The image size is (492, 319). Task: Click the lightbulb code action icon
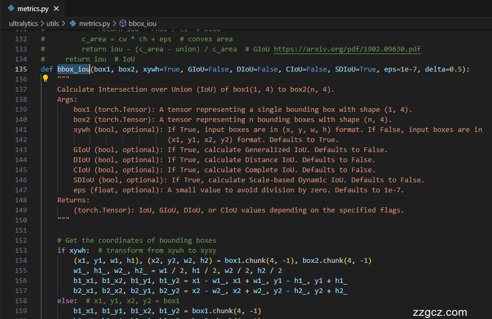coord(45,78)
